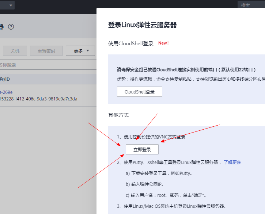Click the 使用CloudShell登录 heading

point(131,43)
